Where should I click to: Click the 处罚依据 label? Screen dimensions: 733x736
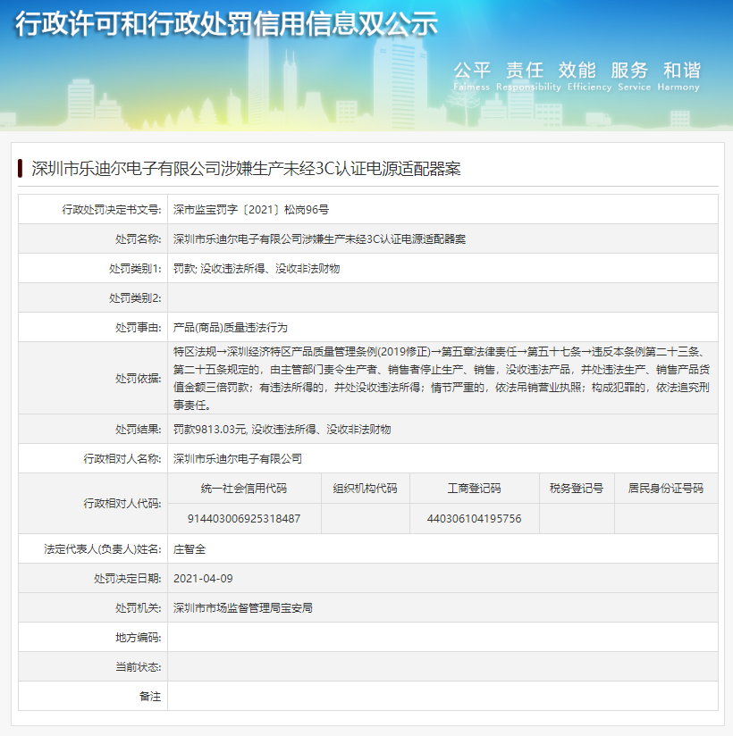pyautogui.click(x=139, y=379)
